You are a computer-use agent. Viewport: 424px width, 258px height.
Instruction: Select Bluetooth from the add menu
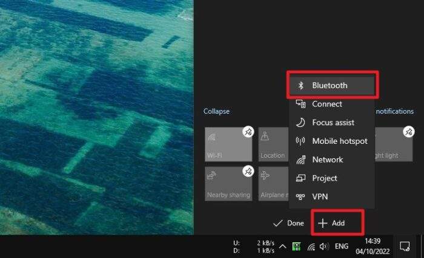point(332,85)
